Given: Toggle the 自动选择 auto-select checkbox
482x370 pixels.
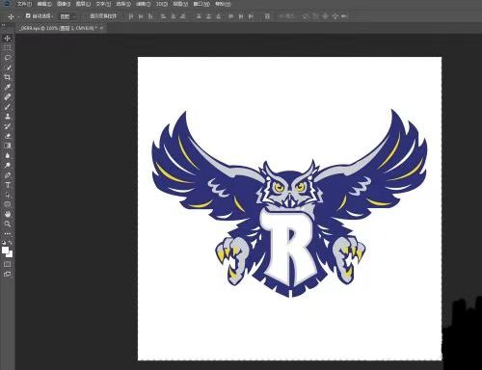Looking at the screenshot, I should (28, 15).
